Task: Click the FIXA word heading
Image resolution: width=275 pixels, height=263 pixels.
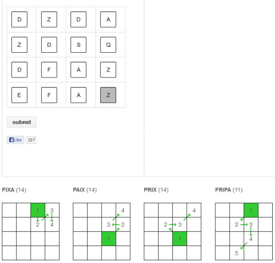Action: point(8,190)
